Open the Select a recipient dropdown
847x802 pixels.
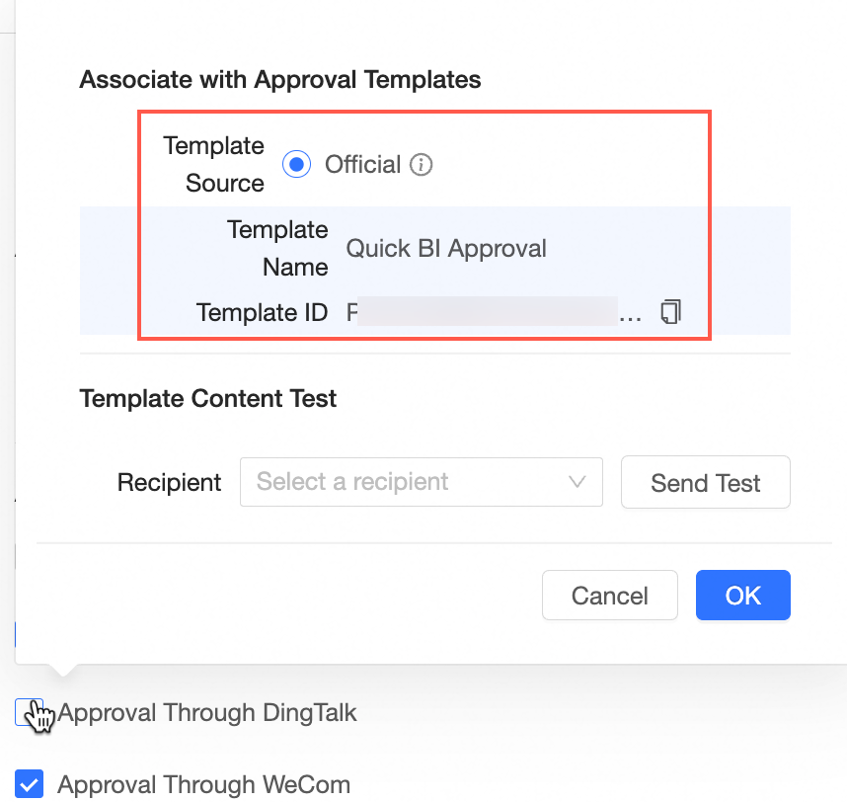pos(405,482)
